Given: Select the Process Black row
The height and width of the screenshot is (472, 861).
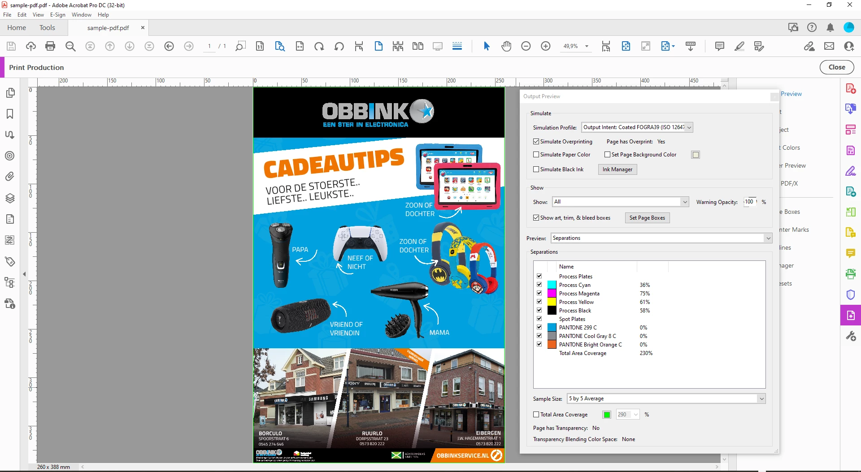Looking at the screenshot, I should (649, 310).
